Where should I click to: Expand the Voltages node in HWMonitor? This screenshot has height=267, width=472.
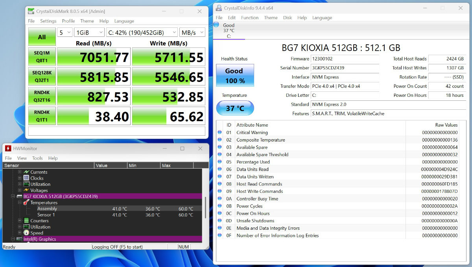pos(20,190)
